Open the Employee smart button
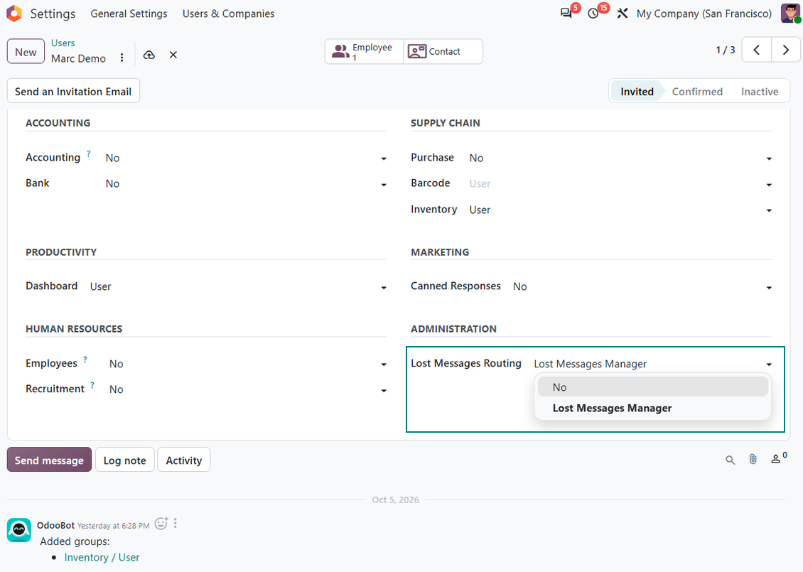The image size is (803, 572). pyautogui.click(x=364, y=52)
